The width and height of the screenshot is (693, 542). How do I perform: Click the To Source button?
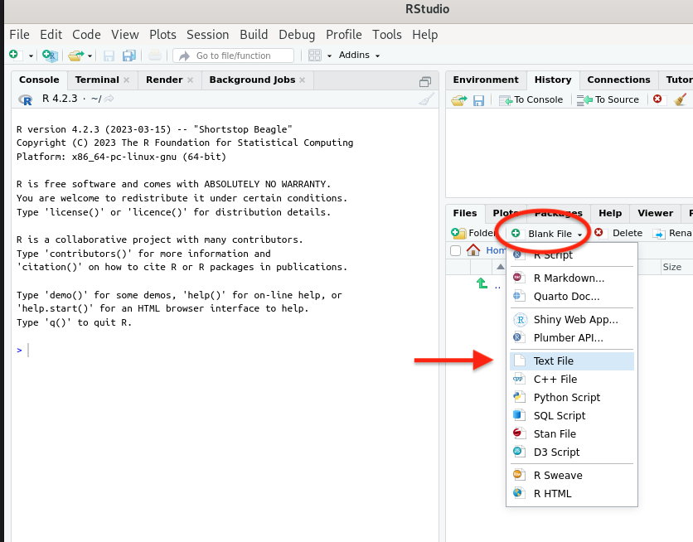click(x=608, y=99)
